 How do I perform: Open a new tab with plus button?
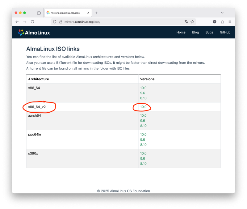coord(96,13)
